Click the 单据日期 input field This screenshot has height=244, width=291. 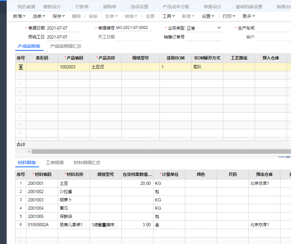click(64, 28)
